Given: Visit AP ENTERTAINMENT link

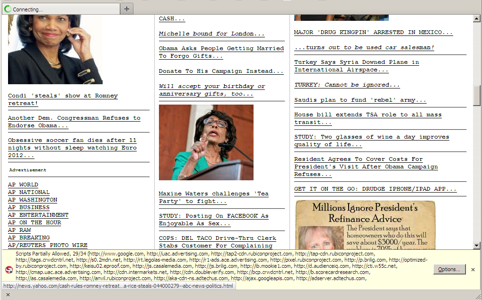Looking at the screenshot, I should [x=38, y=215].
